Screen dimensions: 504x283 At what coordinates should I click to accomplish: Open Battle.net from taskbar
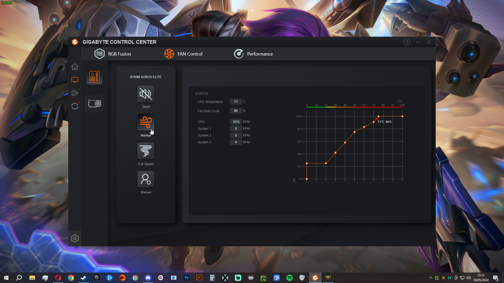coord(109,278)
